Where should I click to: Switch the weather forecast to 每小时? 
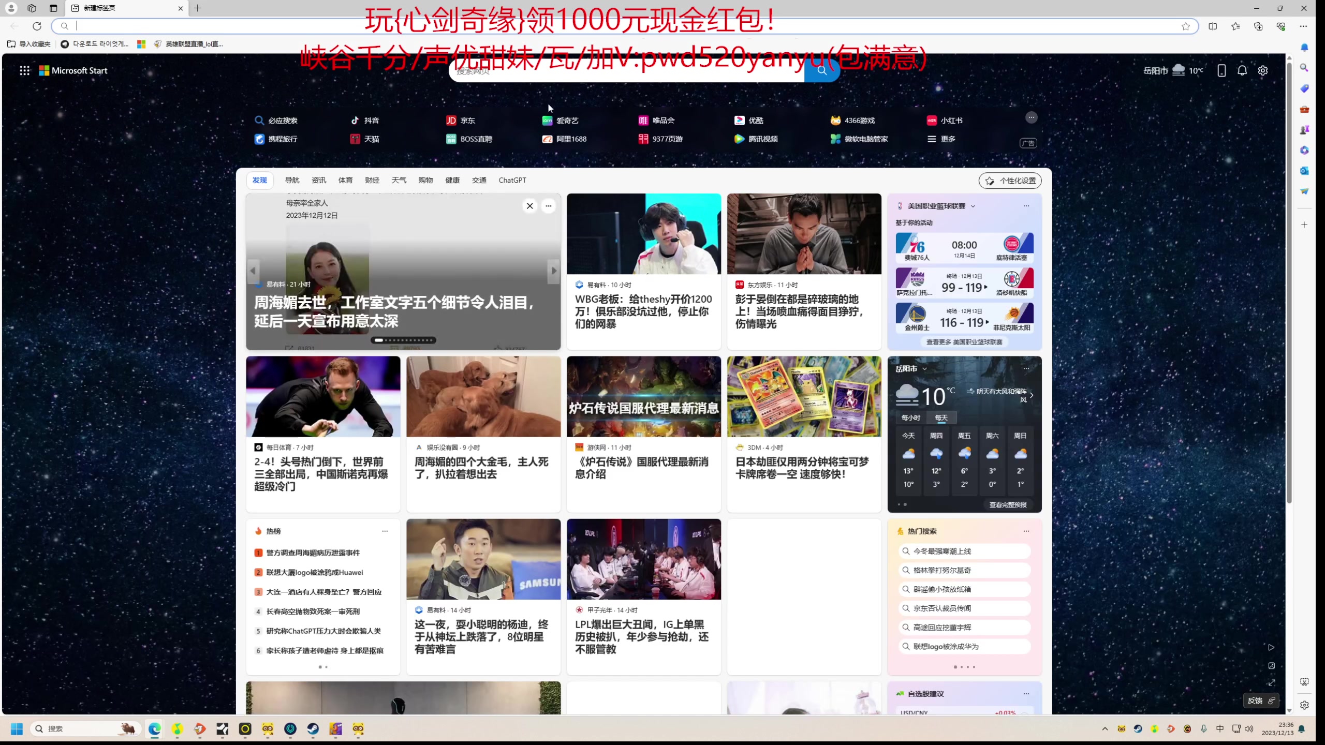tap(910, 418)
